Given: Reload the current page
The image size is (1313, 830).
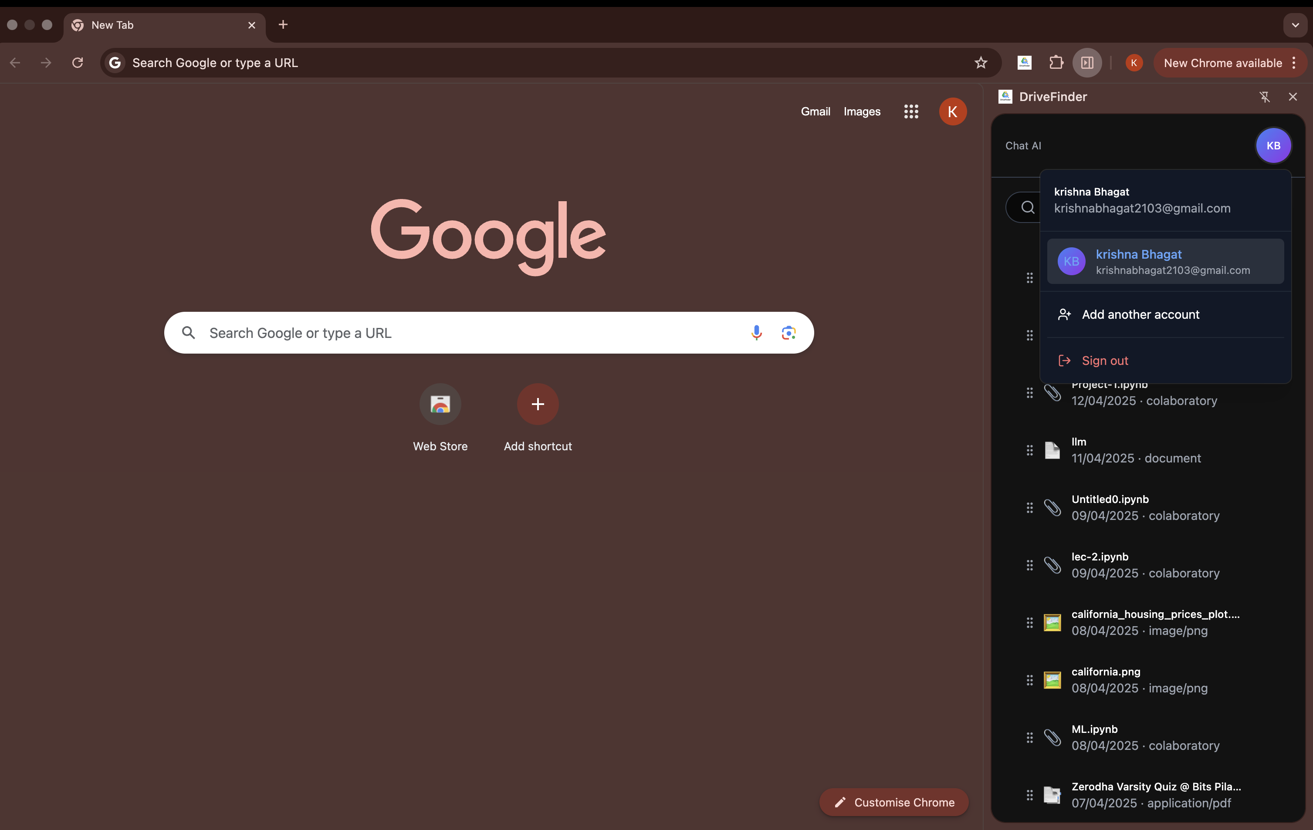Looking at the screenshot, I should pyautogui.click(x=78, y=63).
